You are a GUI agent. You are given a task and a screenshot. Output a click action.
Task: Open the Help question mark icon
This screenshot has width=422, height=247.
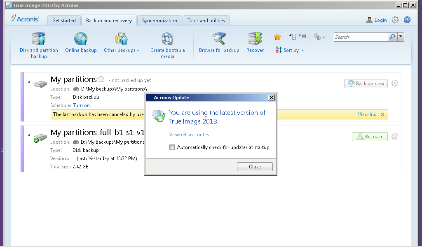(407, 20)
